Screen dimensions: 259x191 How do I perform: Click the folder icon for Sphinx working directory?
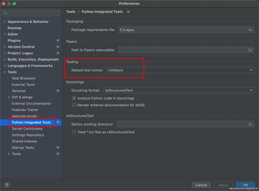click(250, 124)
